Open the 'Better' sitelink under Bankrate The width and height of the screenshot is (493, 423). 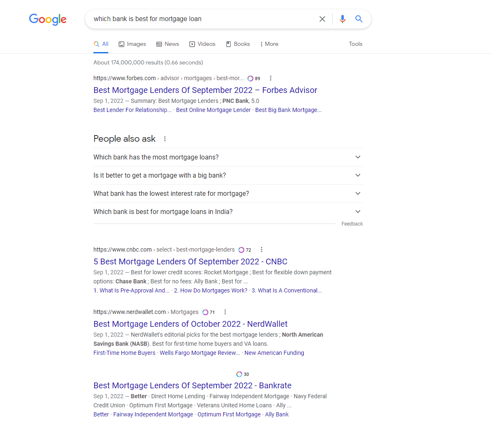tap(101, 414)
